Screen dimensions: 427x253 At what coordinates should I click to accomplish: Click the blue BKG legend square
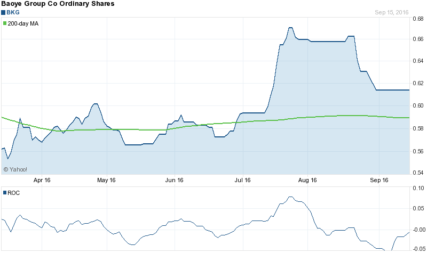(x=3, y=12)
